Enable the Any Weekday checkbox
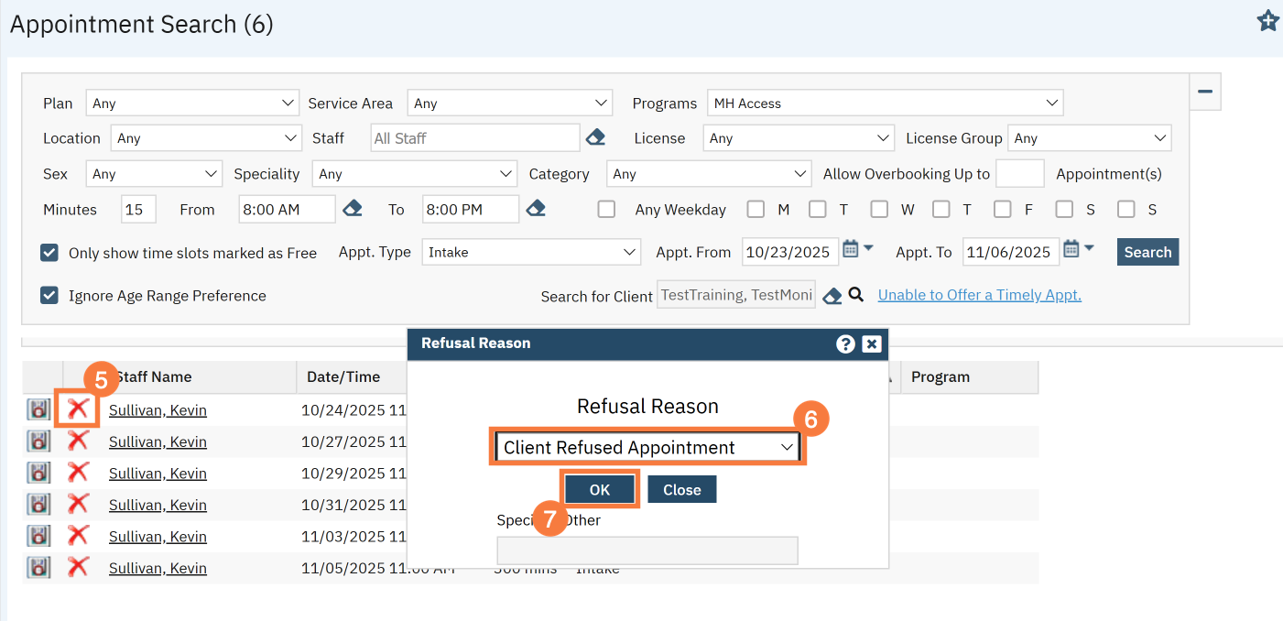 pyautogui.click(x=606, y=210)
